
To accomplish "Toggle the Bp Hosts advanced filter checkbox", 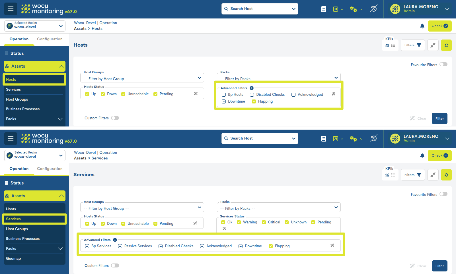I will 224,95.
